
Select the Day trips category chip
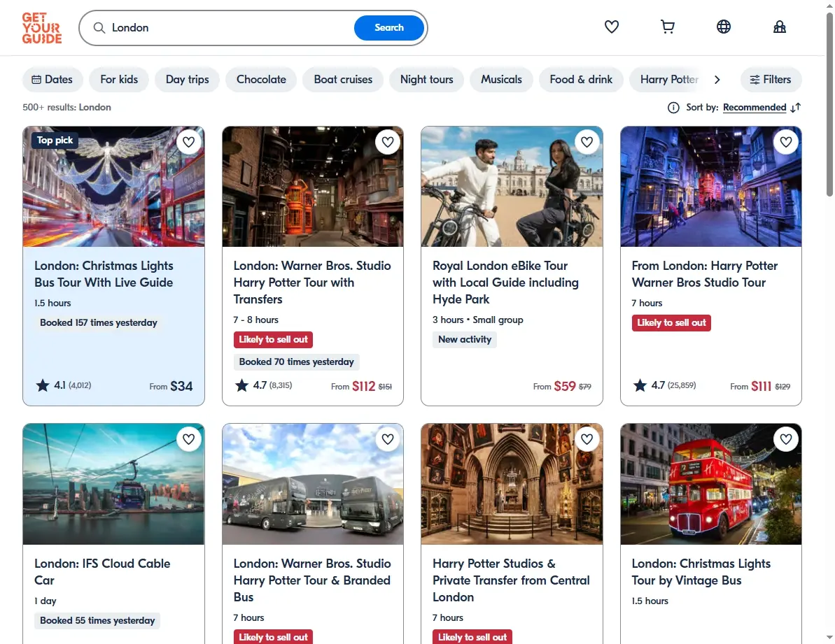[187, 79]
